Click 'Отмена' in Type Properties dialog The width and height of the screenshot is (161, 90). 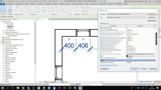coord(144,69)
